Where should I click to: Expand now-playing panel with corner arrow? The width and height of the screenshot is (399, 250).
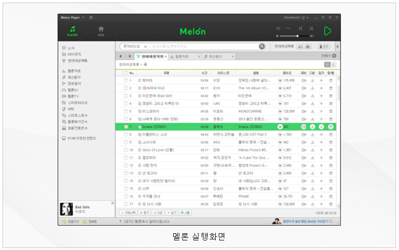click(113, 204)
